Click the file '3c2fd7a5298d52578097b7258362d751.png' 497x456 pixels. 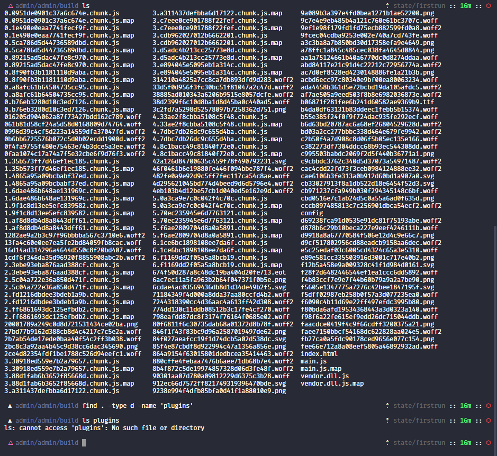(219, 110)
